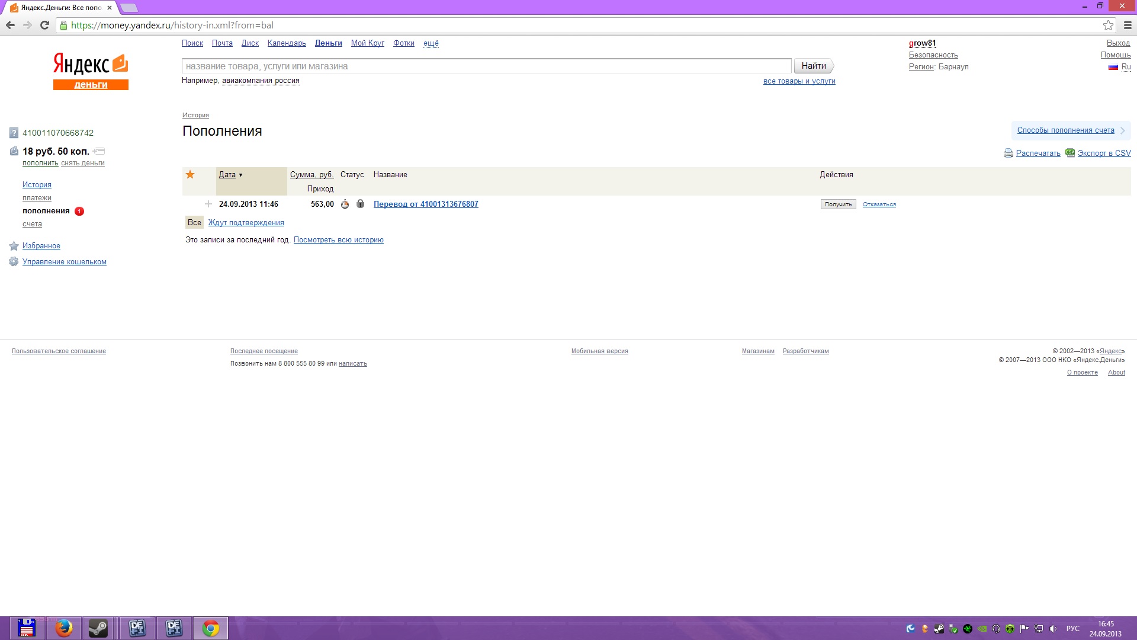The height and width of the screenshot is (640, 1137).
Task: Click the orange favorites star column header
Action: click(x=190, y=174)
